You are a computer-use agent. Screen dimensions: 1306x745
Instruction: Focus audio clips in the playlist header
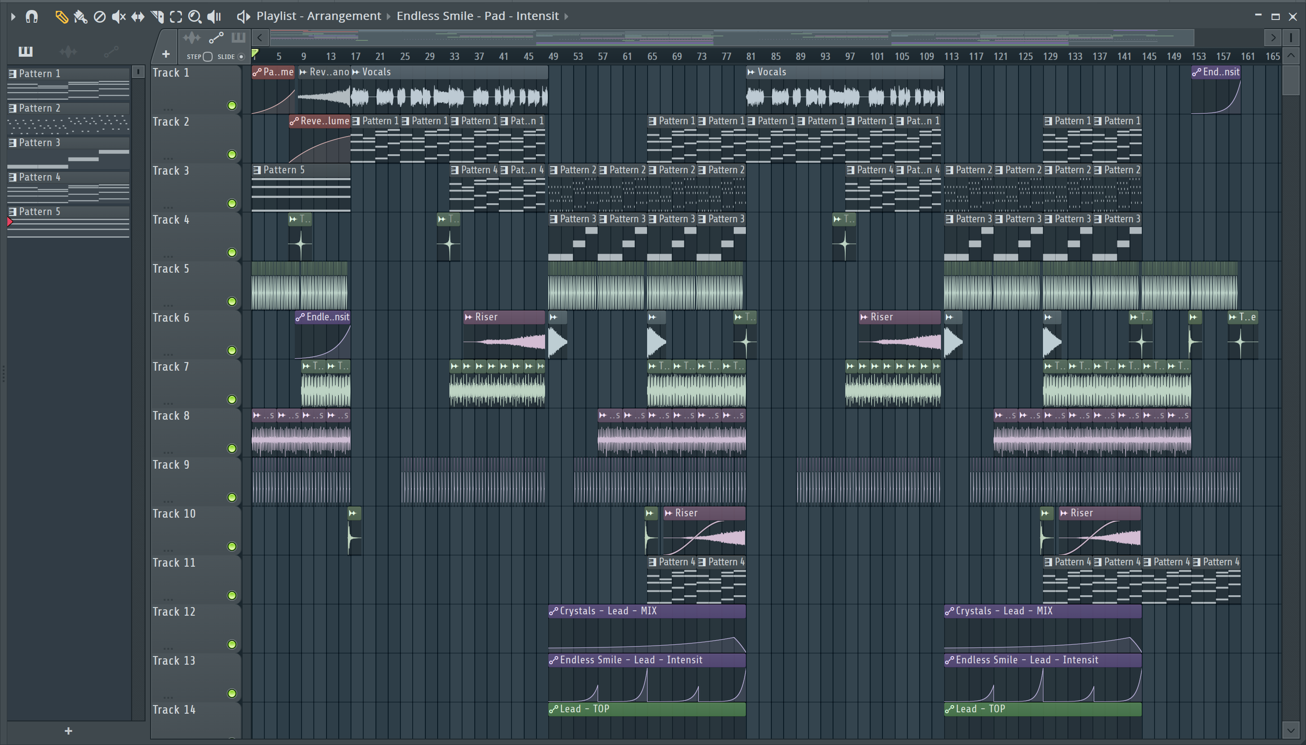tap(192, 37)
